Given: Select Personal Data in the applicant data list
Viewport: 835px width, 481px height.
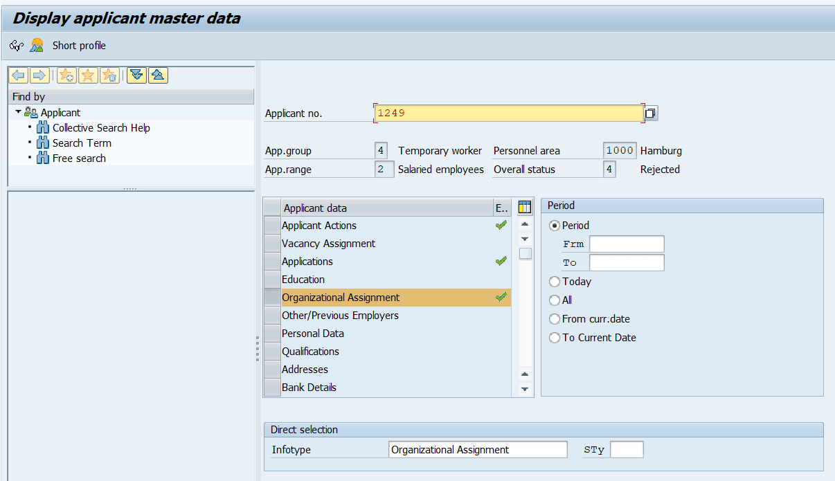Looking at the screenshot, I should (313, 333).
